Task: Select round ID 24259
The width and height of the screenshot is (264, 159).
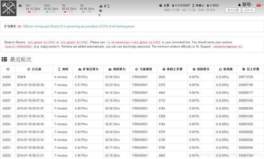Action: coord(6,85)
